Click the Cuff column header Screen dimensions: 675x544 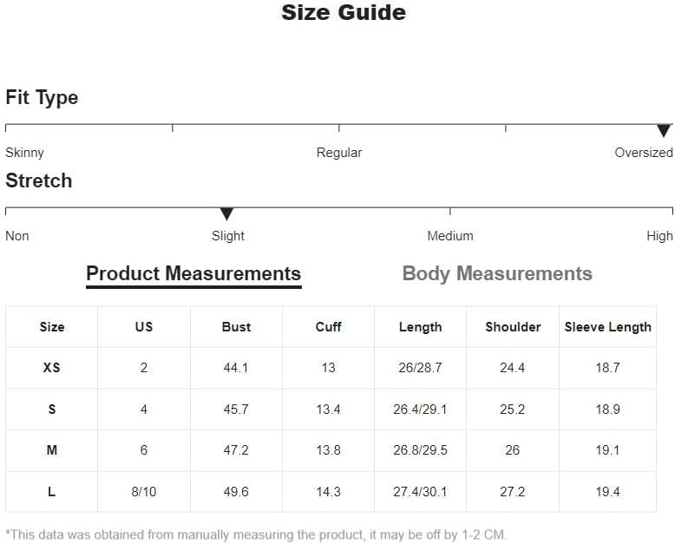point(329,326)
